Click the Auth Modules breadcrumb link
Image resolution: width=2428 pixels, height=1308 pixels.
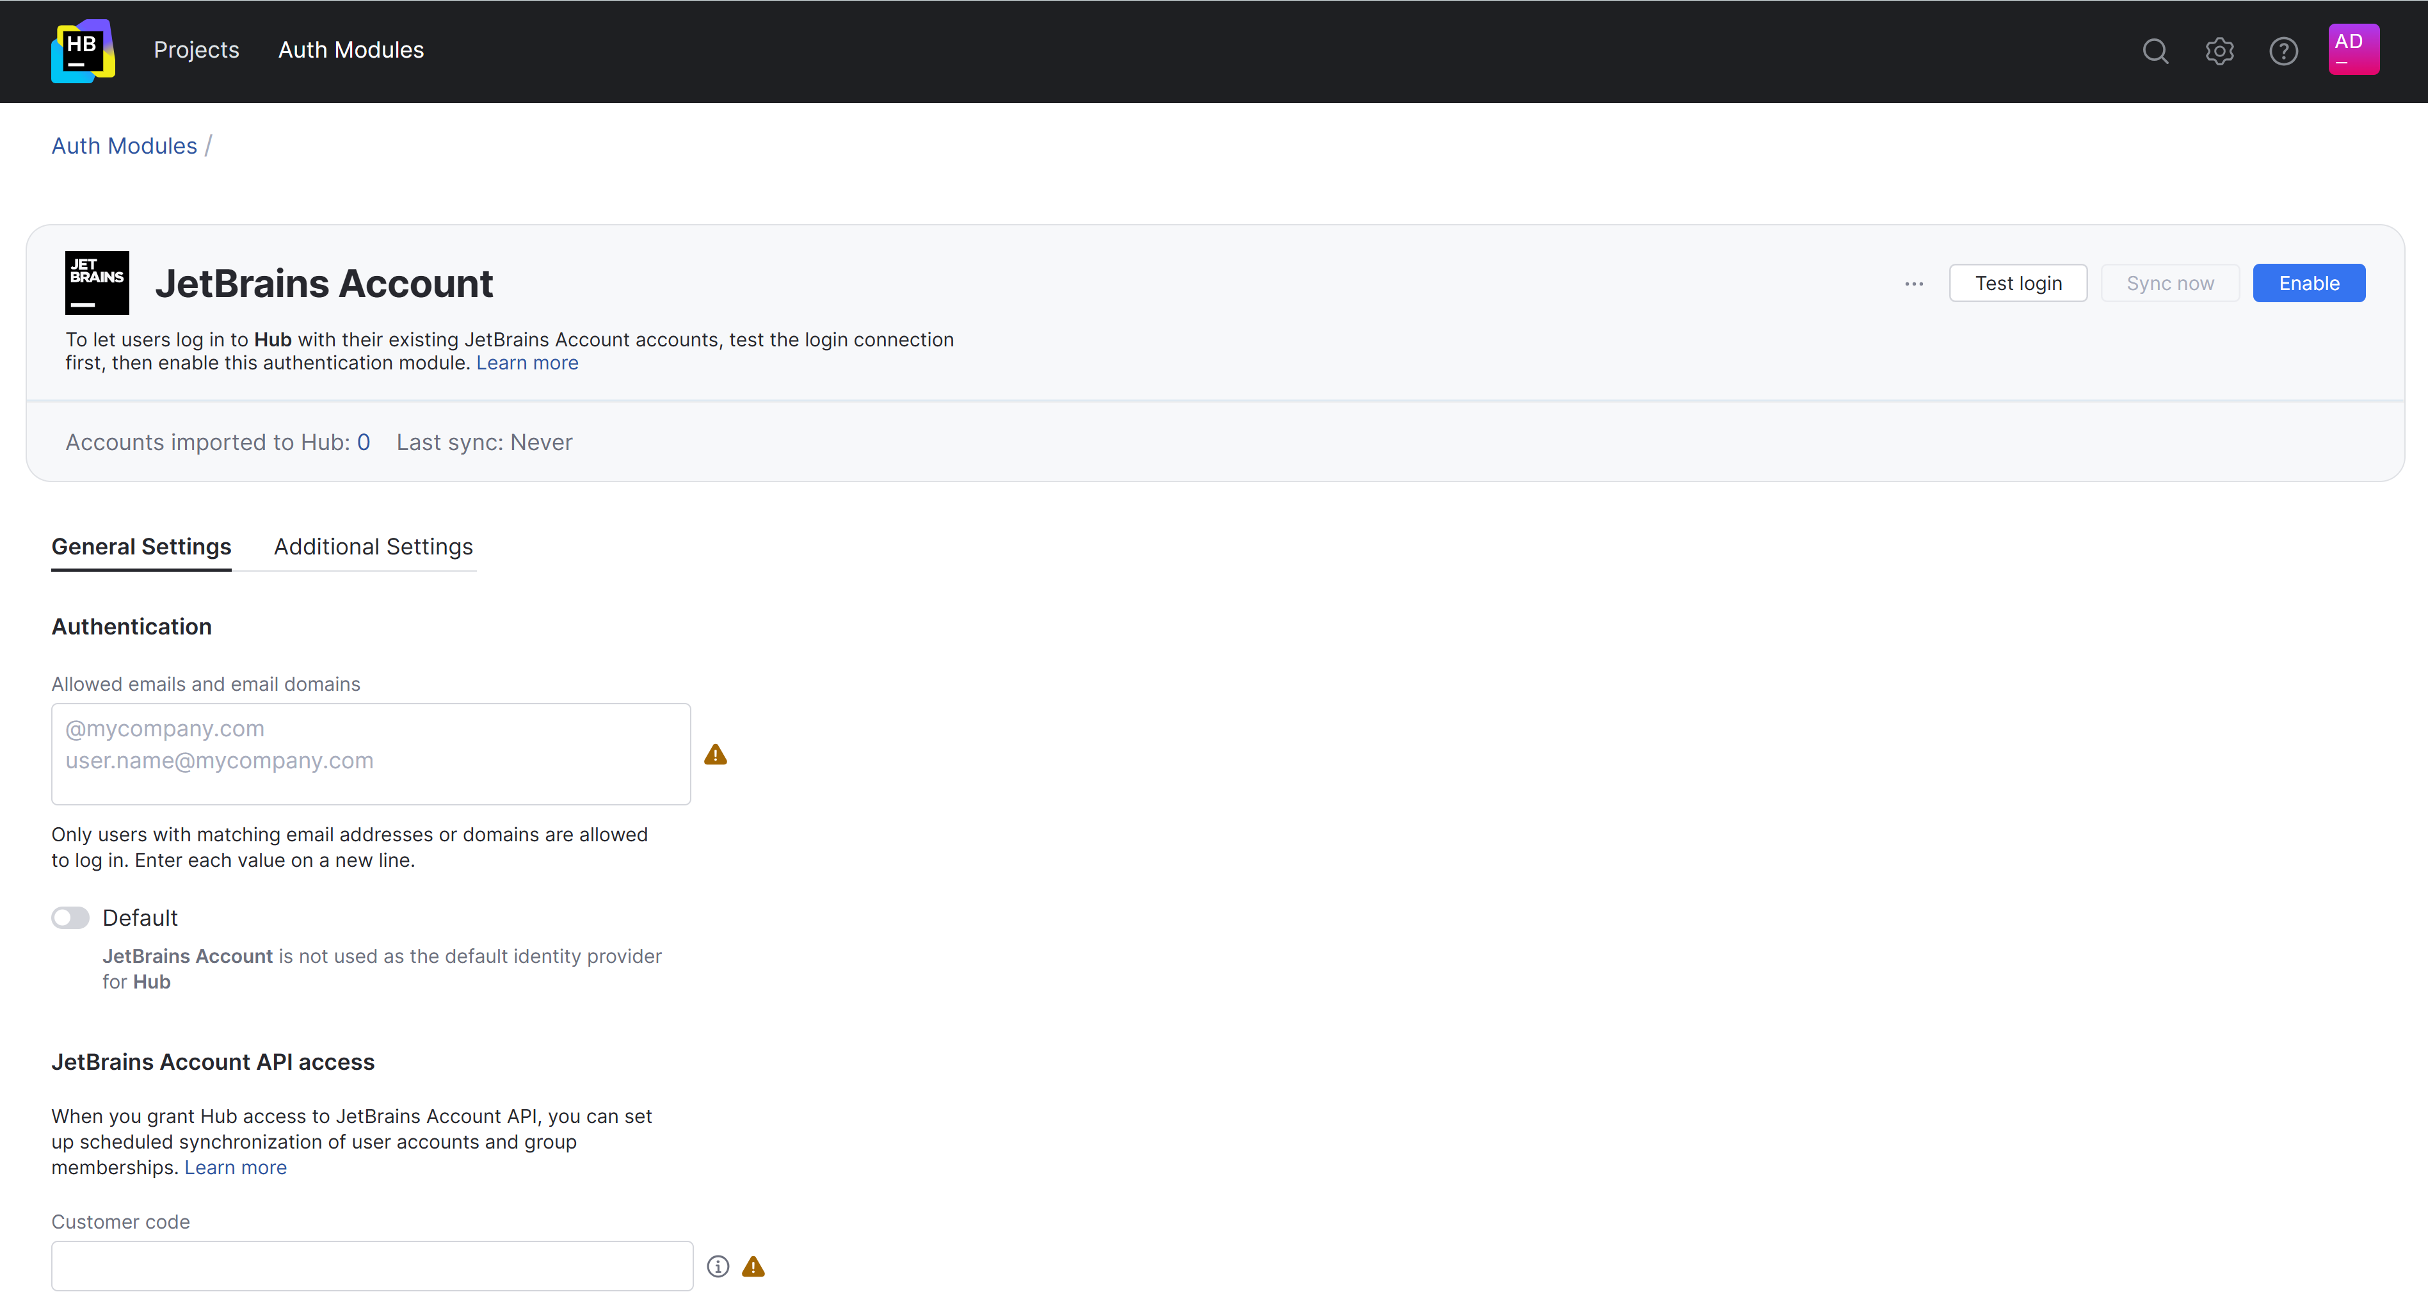coord(124,146)
